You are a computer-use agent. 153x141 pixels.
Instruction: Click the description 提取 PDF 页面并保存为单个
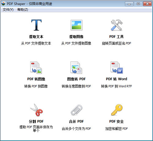(36, 129)
